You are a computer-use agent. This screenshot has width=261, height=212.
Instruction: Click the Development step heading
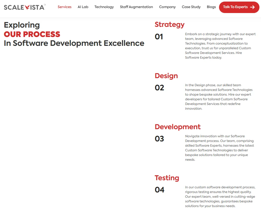point(178,127)
